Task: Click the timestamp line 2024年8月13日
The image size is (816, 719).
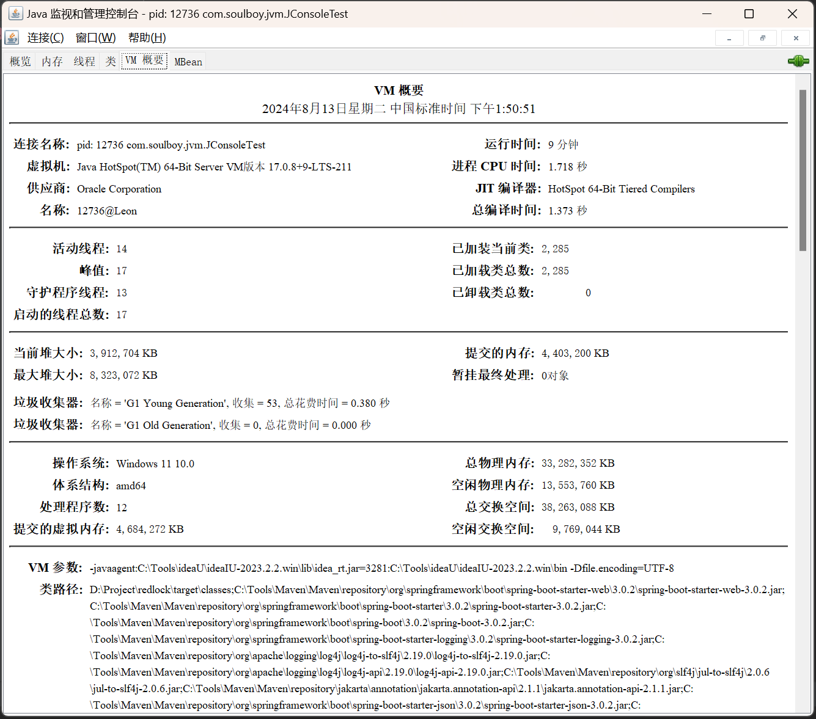Action: 399,109
